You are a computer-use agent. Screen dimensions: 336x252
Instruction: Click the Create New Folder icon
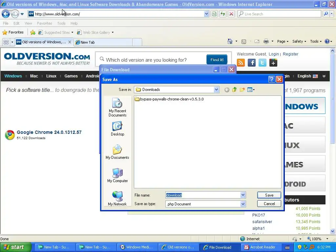click(242, 90)
